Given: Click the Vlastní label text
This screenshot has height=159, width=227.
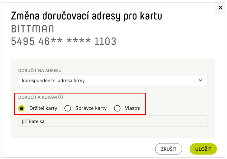Looking at the screenshot, I should coord(133,108).
